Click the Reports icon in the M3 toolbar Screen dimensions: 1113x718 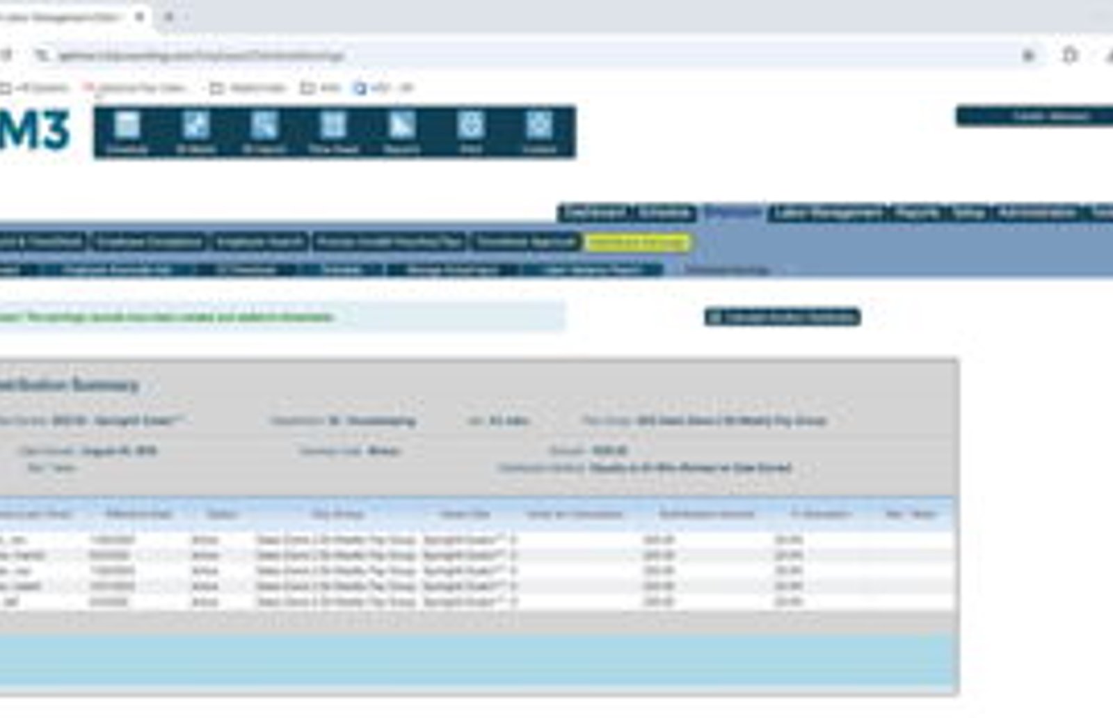[401, 132]
